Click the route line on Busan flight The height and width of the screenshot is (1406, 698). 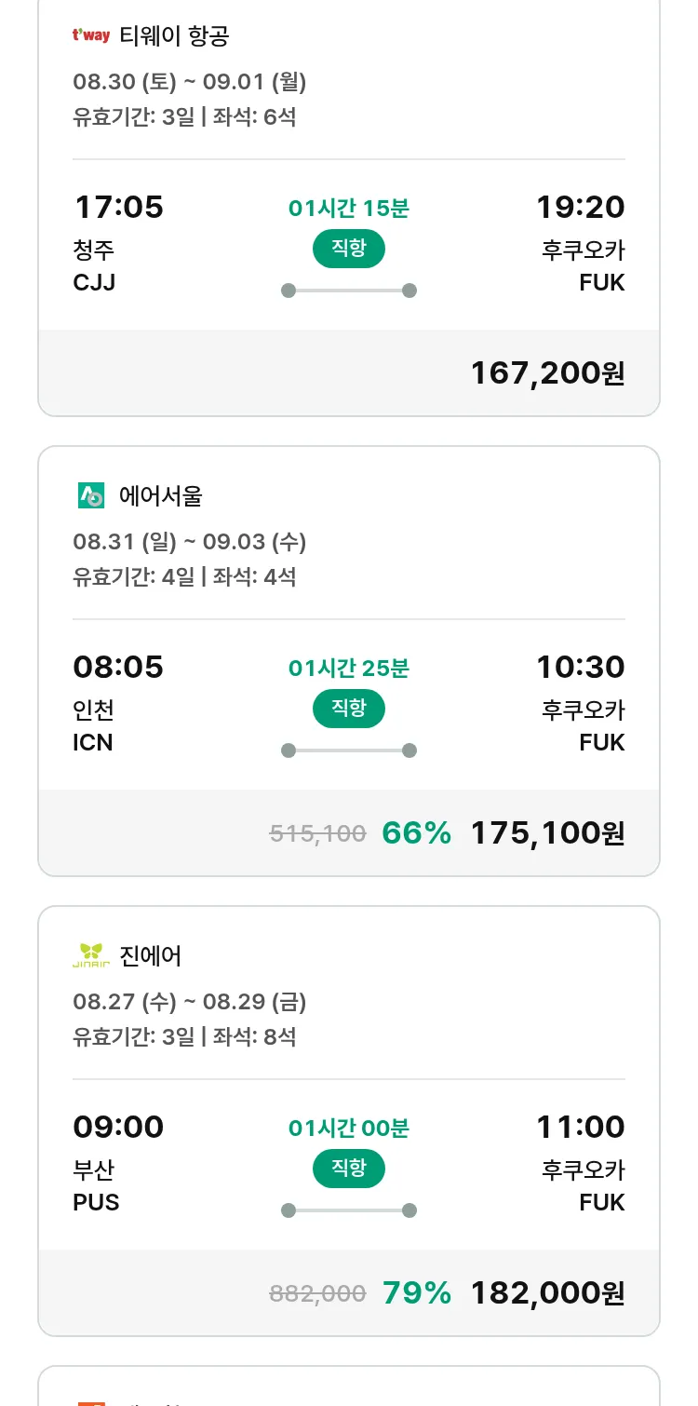(348, 1210)
